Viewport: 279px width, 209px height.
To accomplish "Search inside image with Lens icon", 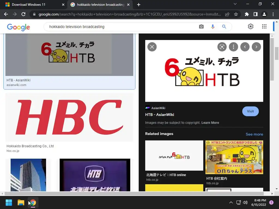I will [x=222, y=47].
